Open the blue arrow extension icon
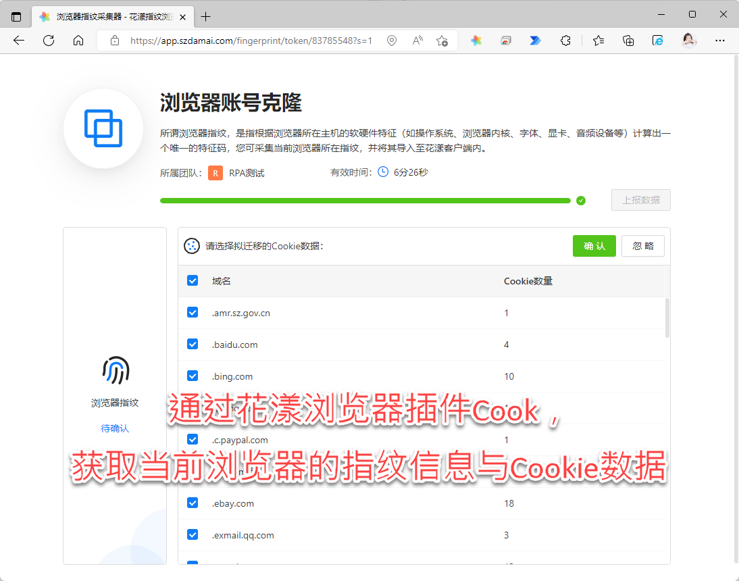 click(535, 41)
